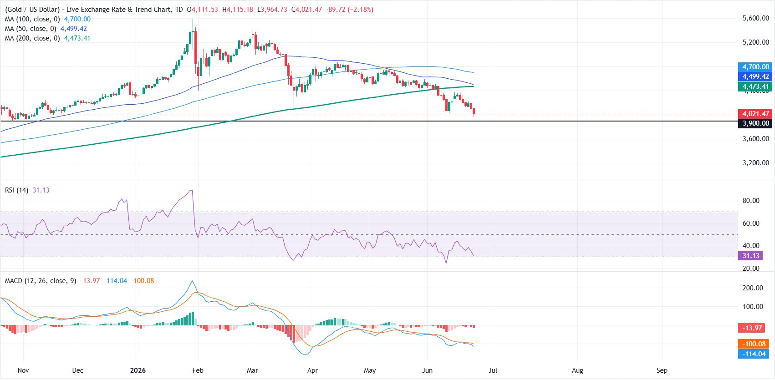Click the Sep date axis label
The height and width of the screenshot is (380, 775).
662,370
